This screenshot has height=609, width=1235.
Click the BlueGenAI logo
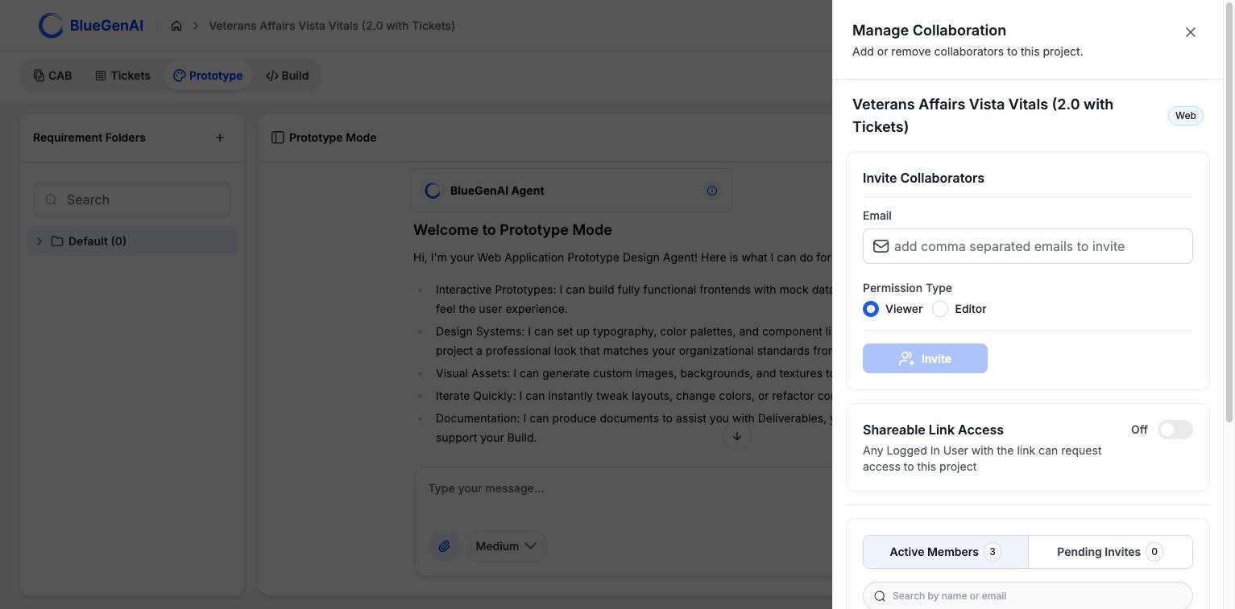(91, 26)
